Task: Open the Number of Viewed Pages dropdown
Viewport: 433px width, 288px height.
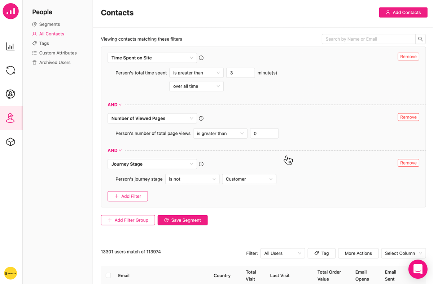Action: click(x=152, y=118)
